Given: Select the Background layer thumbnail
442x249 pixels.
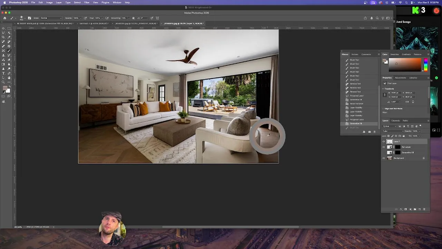Looking at the screenshot, I should click(390, 158).
